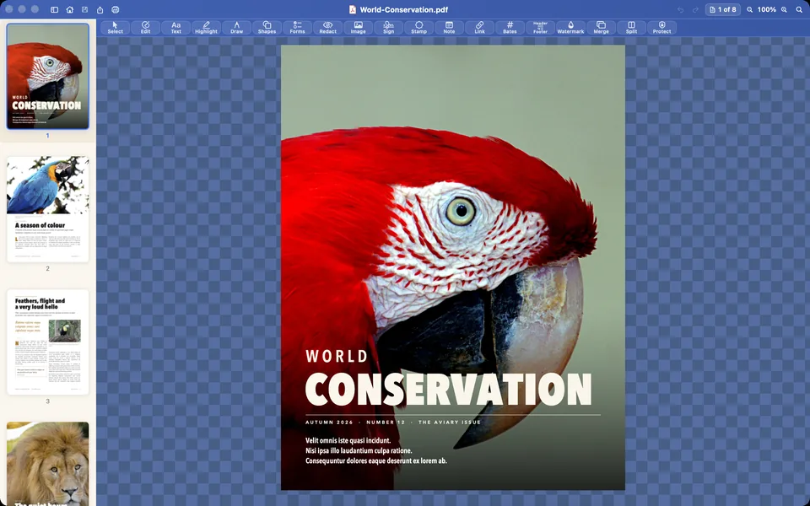This screenshot has height=506, width=810.
Task: Click 'Velit omnis iste quasi incidunt.' line
Action: pyautogui.click(x=348, y=440)
